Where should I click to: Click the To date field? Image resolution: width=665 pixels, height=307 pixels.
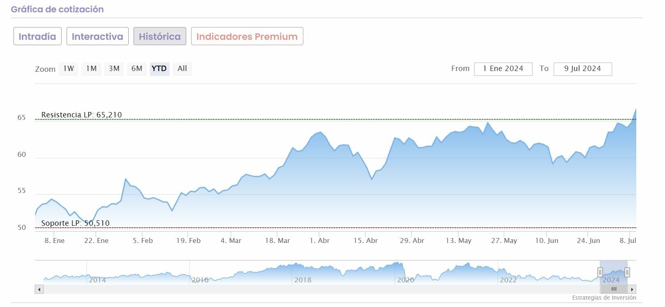tap(582, 69)
